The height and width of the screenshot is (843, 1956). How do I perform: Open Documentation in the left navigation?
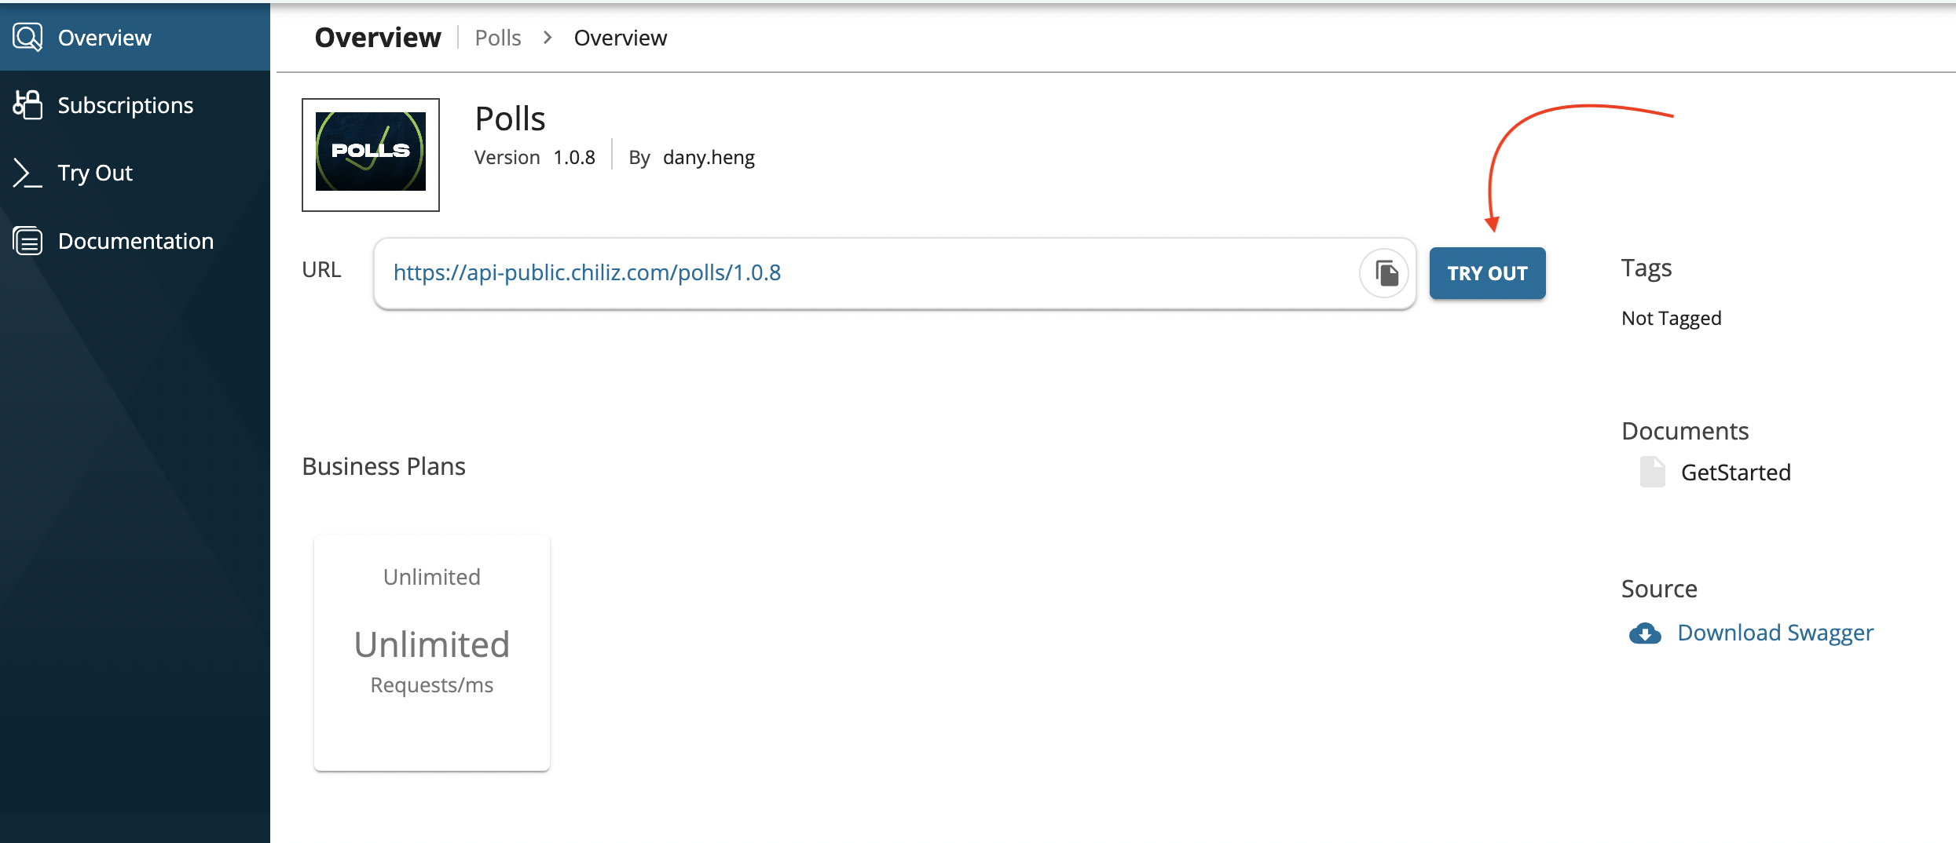tap(136, 241)
